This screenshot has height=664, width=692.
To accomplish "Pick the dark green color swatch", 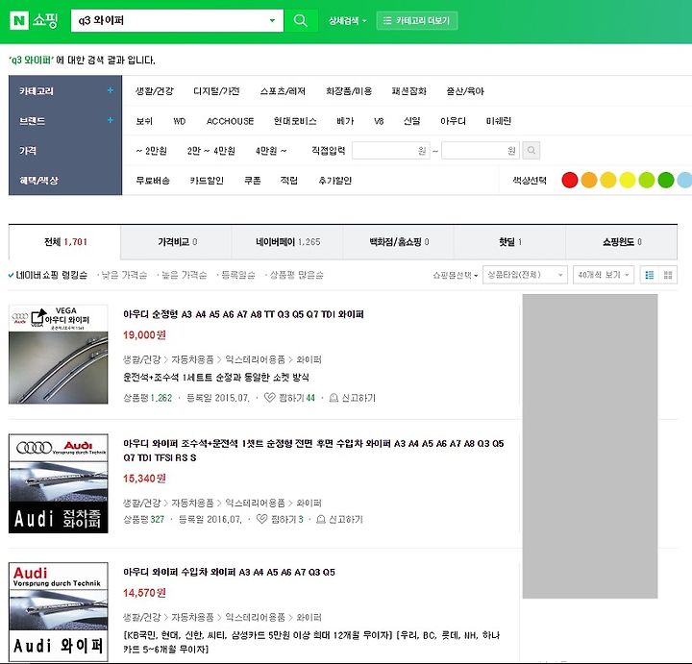I will [x=666, y=180].
